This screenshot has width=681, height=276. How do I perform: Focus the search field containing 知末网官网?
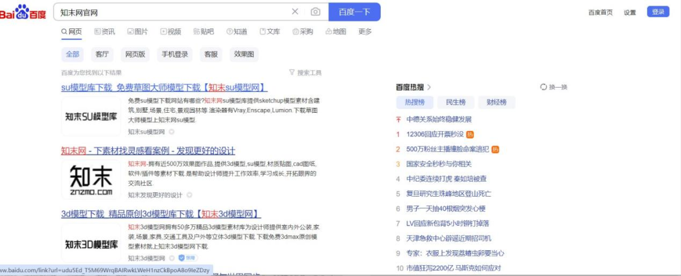[x=174, y=12]
